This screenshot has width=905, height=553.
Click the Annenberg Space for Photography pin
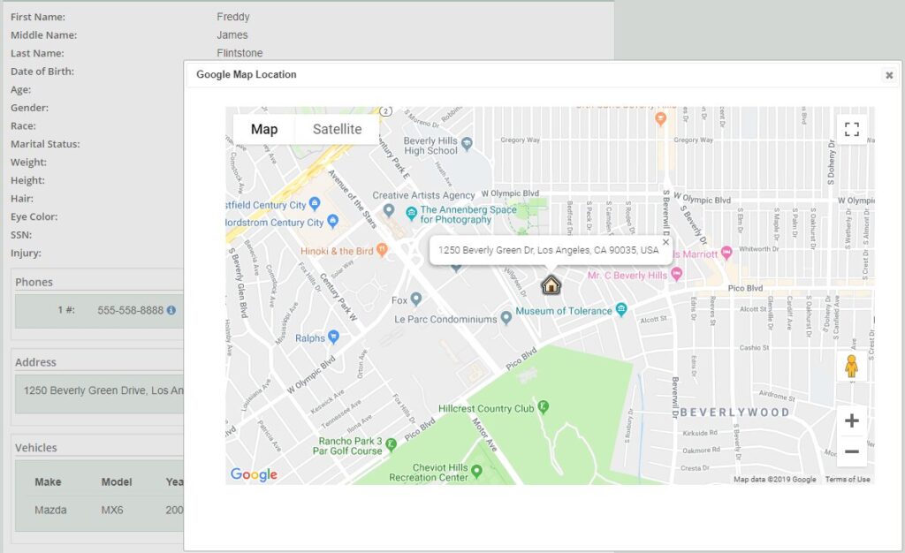(411, 214)
